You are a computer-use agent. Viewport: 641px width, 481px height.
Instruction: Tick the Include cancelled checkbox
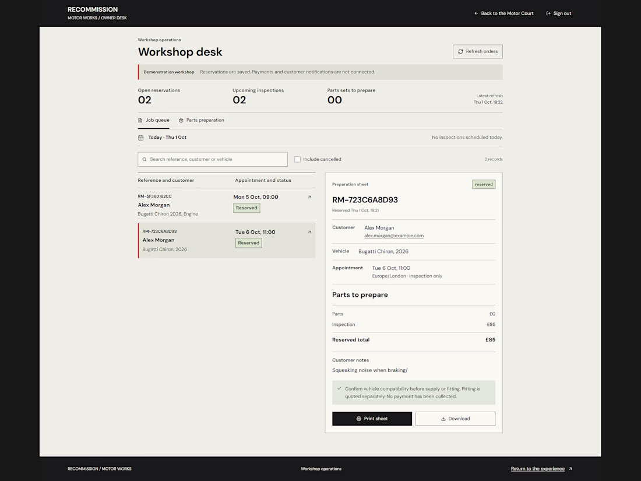(x=298, y=160)
